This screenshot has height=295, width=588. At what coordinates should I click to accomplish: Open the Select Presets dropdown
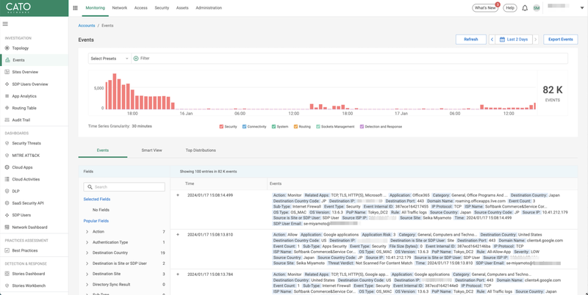point(110,59)
